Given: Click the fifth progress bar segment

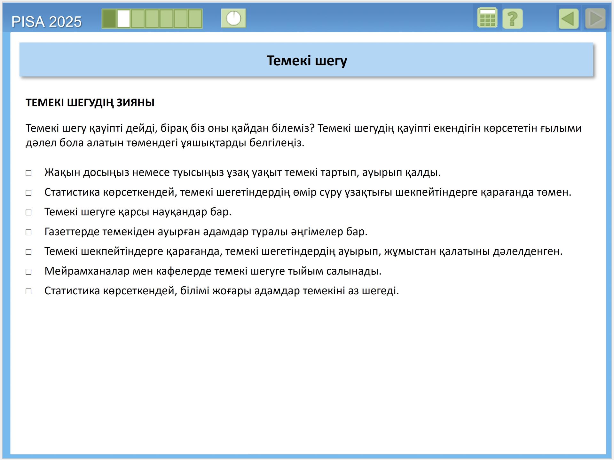Looking at the screenshot, I should click(166, 19).
